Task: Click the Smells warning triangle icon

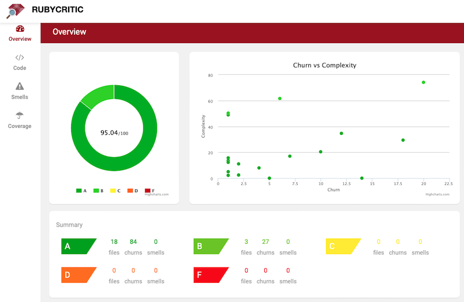Action: click(x=20, y=86)
